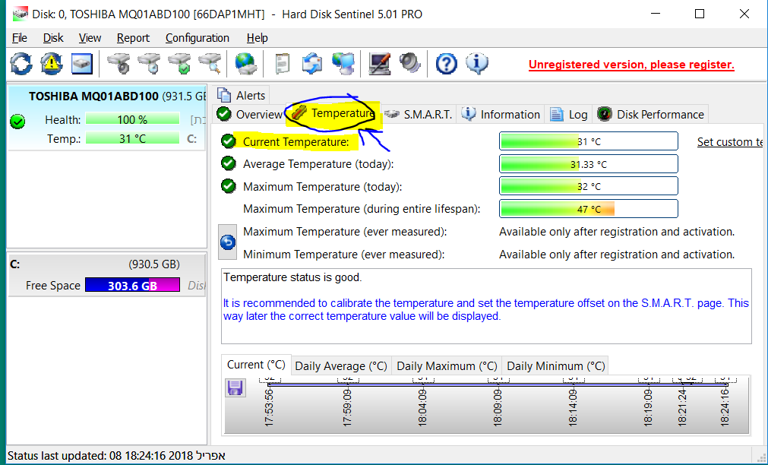Image resolution: width=768 pixels, height=465 pixels.
Task: Click the 18:09:09 chart timestamp
Action: click(x=498, y=407)
